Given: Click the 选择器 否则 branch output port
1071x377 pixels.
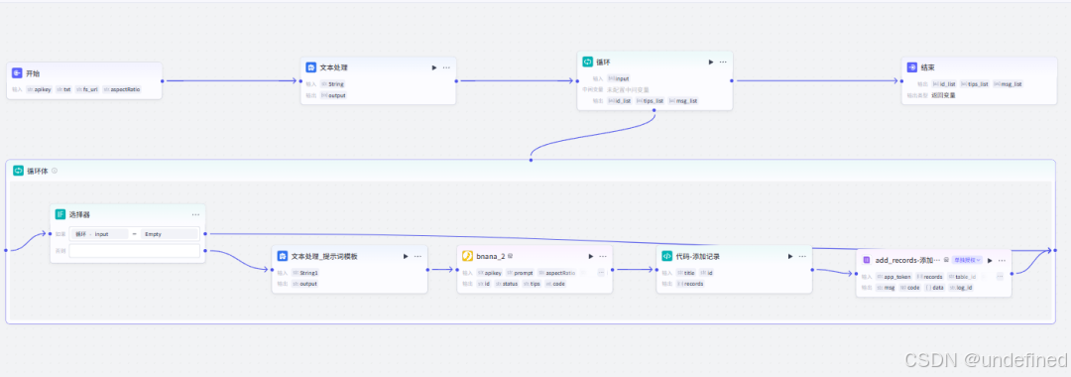Looking at the screenshot, I should [x=205, y=251].
